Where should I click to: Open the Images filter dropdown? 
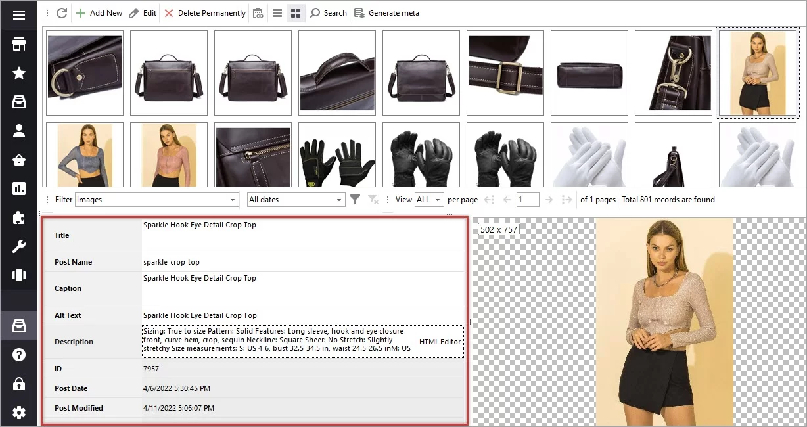coord(156,199)
